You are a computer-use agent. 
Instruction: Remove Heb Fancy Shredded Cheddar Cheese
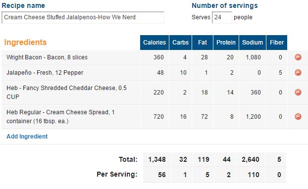[x=298, y=92]
